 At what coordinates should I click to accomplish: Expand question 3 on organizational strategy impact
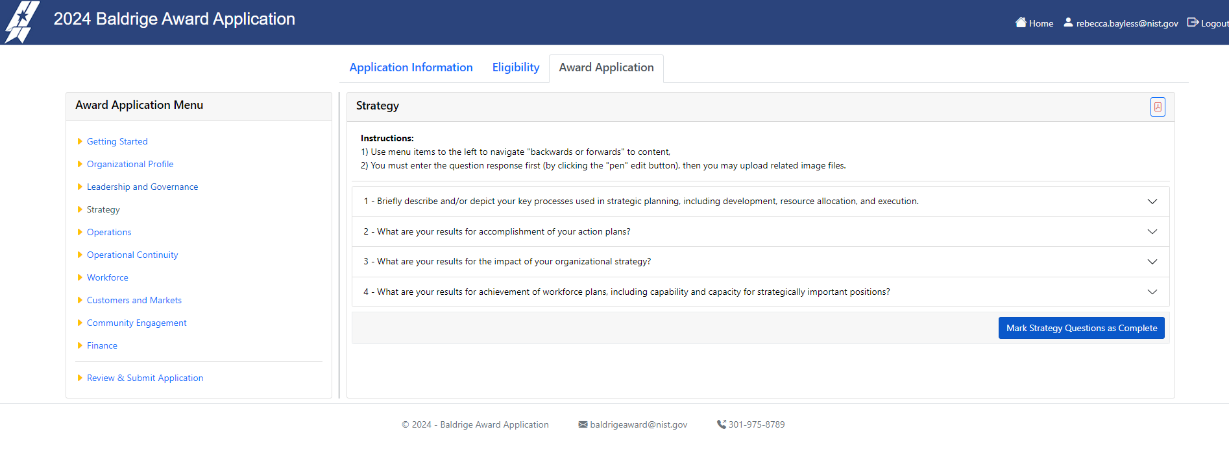pyautogui.click(x=1152, y=262)
